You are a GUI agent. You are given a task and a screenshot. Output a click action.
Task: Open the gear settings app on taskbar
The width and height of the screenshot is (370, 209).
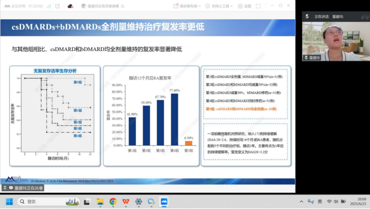click(x=138, y=201)
